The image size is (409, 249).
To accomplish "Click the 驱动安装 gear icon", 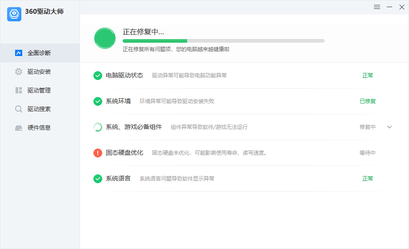I will coord(19,72).
